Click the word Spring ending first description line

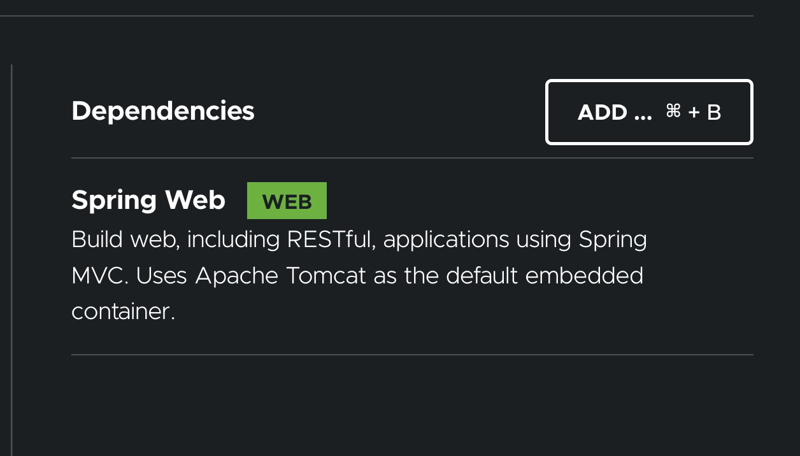613,239
